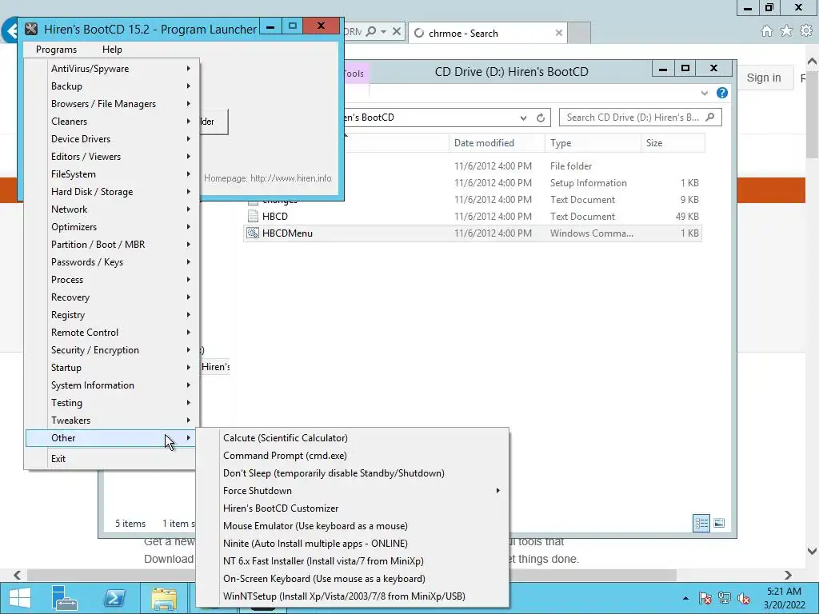Open the Windows Start button
Viewport: 819px width, 614px height.
click(x=20, y=598)
